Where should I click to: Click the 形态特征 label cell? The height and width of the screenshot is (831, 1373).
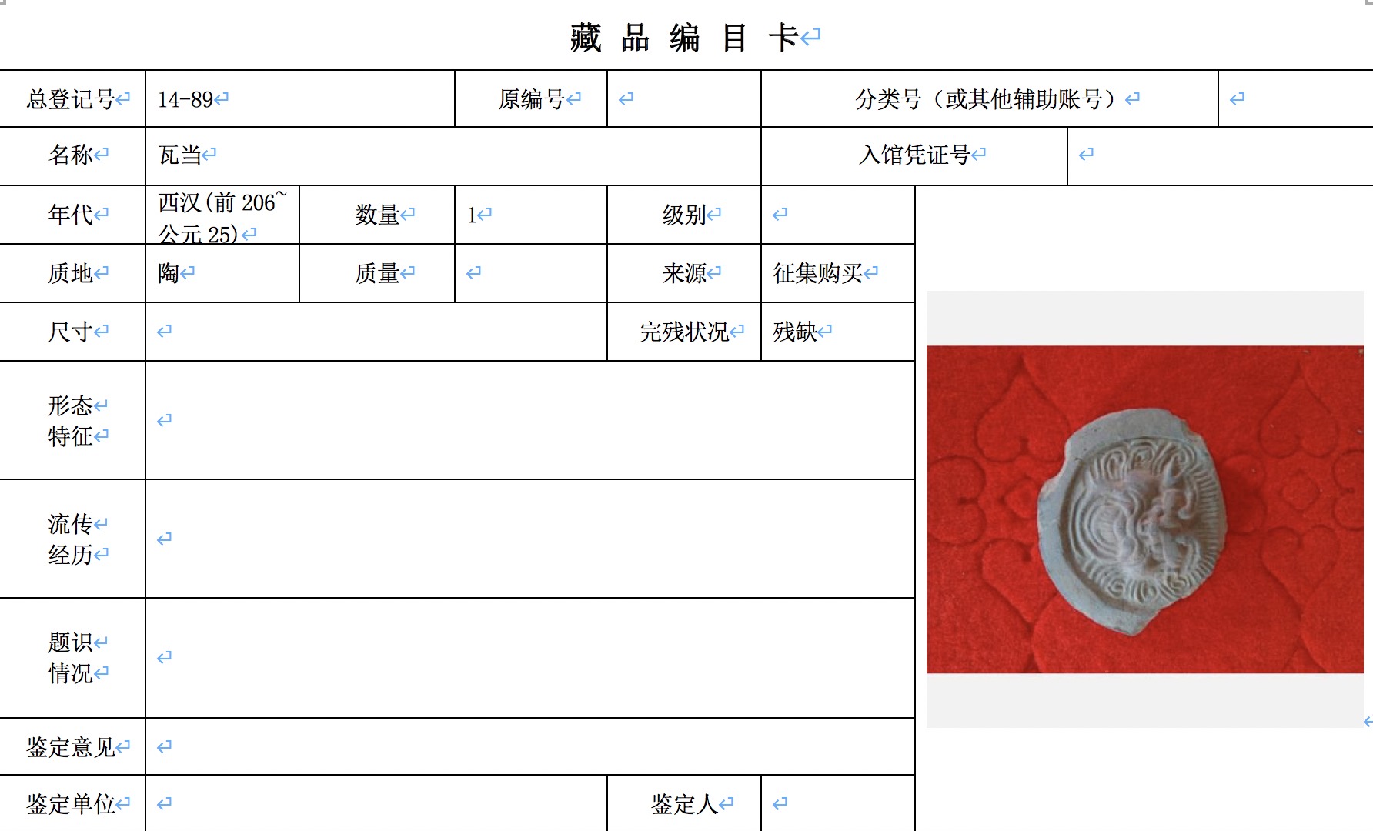pyautogui.click(x=72, y=420)
